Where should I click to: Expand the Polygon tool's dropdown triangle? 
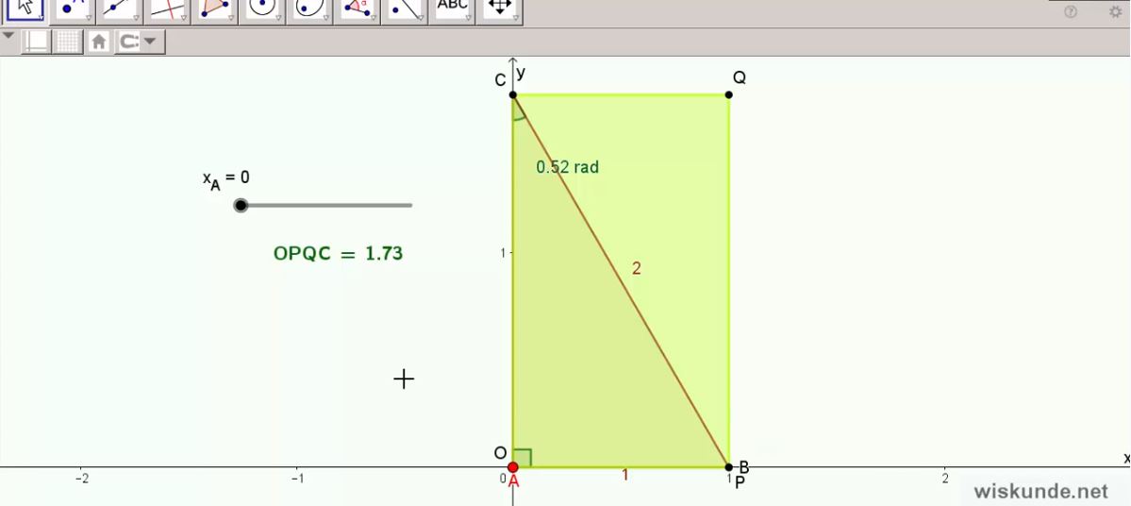[231, 17]
